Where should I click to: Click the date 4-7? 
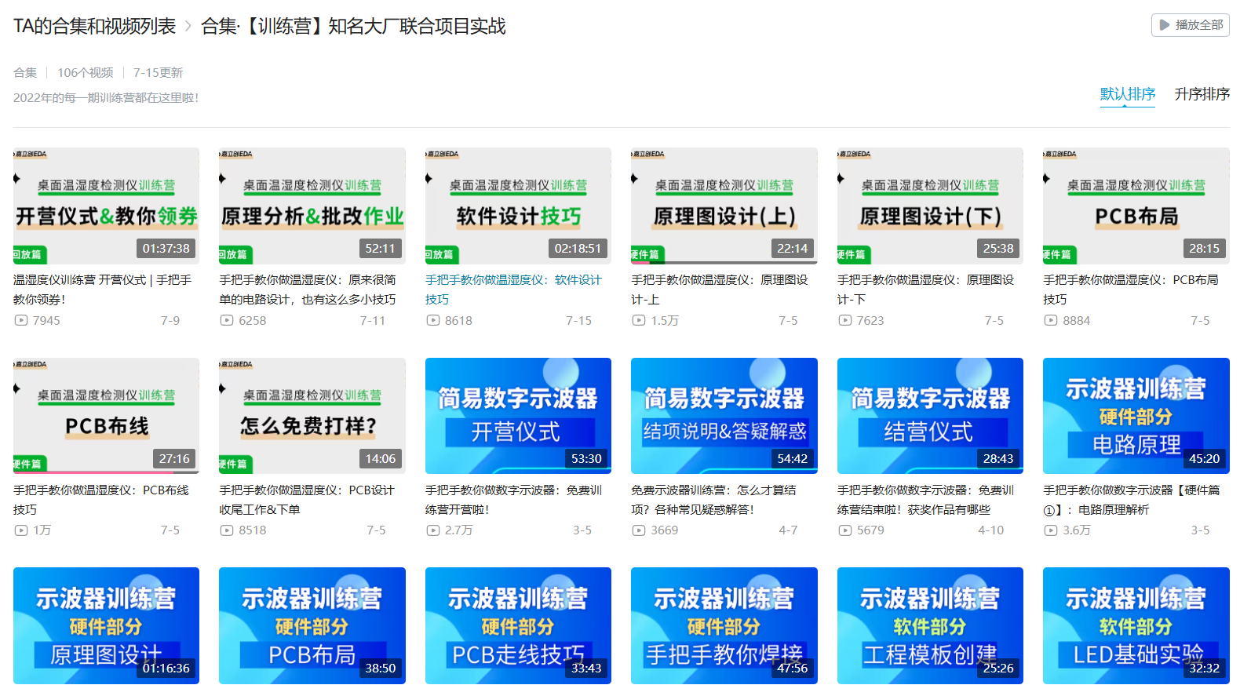pos(788,530)
